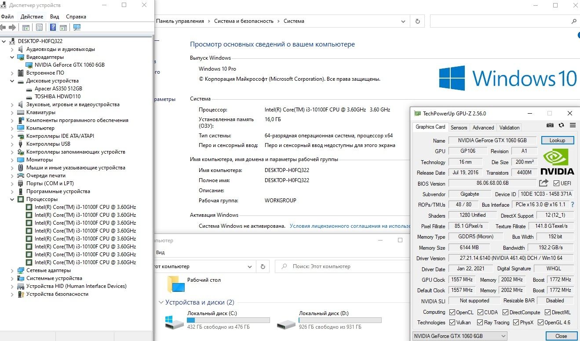Open Control Panel address bar dropdown arrow

pyautogui.click(x=403, y=21)
